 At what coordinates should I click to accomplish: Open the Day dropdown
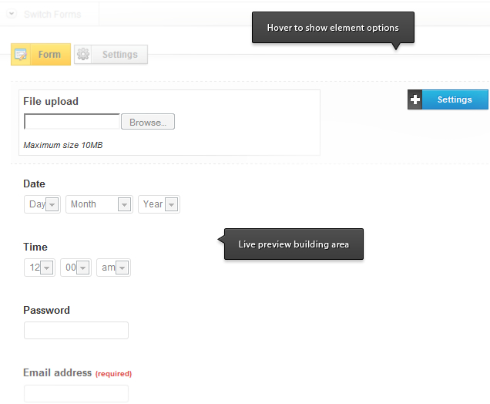click(x=42, y=204)
